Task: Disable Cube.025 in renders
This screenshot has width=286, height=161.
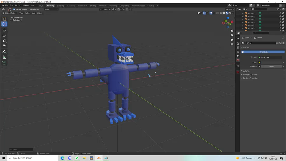Action: click(283, 19)
